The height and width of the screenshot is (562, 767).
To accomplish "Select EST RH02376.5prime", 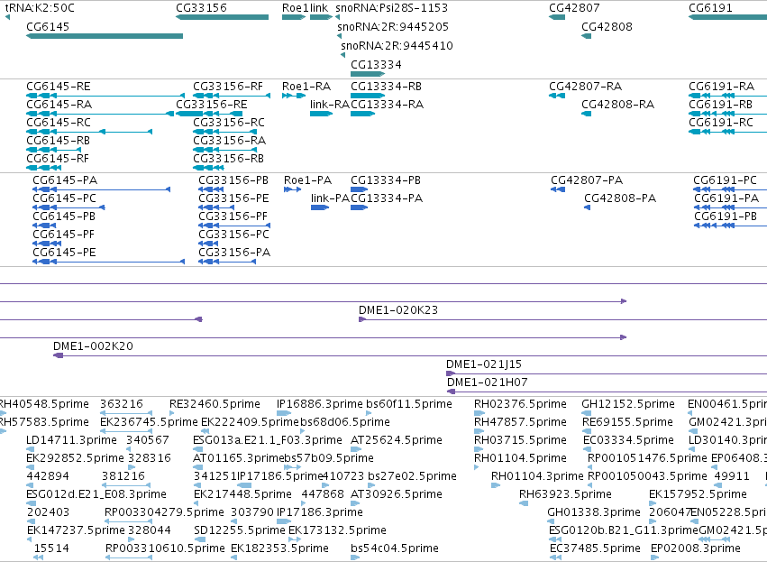I will [x=479, y=414].
